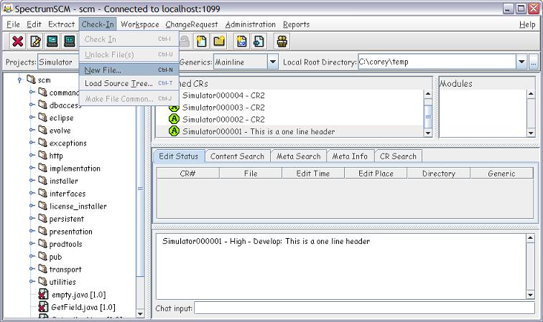The height and width of the screenshot is (322, 543).
Task: Click the A status icon for Simulator000002
Action: (x=174, y=119)
